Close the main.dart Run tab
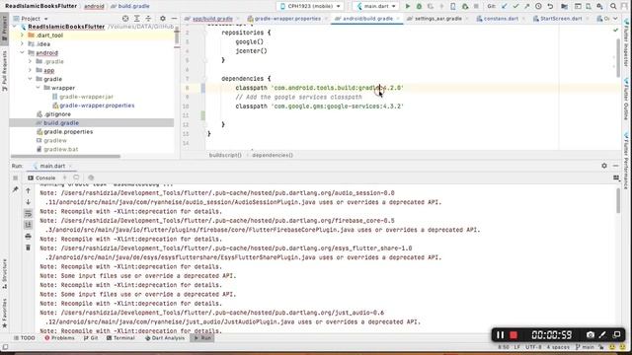The height and width of the screenshot is (355, 632). (70, 166)
